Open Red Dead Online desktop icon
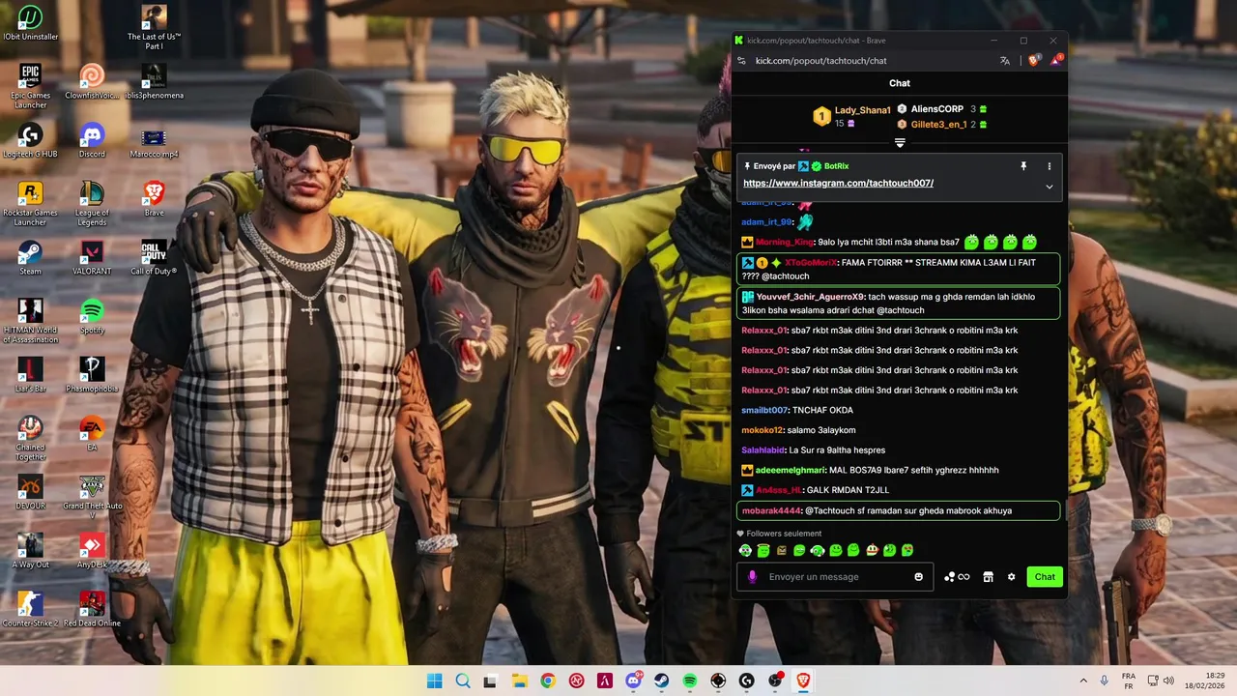Screen dimensions: 1237x696 92,610
